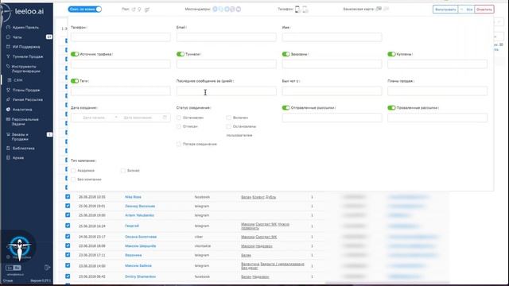This screenshot has width=509, height=286.
Task: Open the CRM section in the sidebar
Action: point(17,80)
